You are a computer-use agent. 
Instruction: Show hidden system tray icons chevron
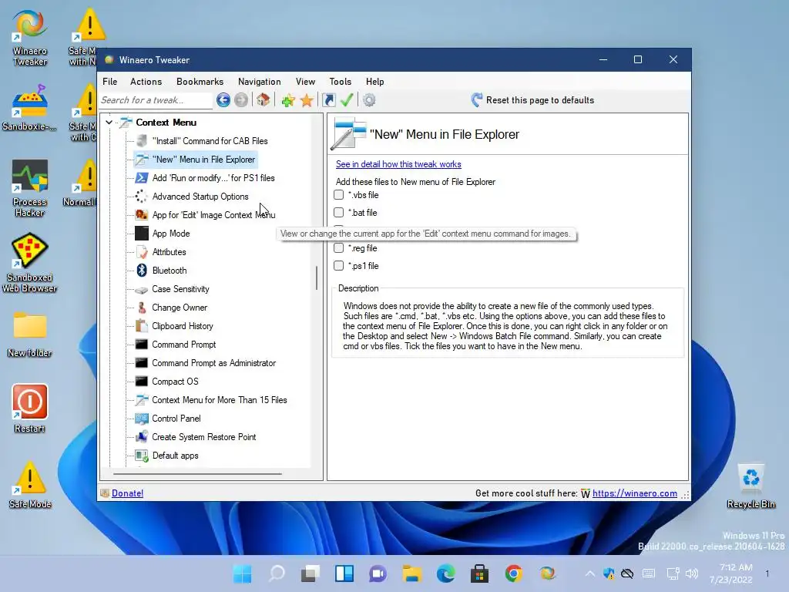pos(589,573)
